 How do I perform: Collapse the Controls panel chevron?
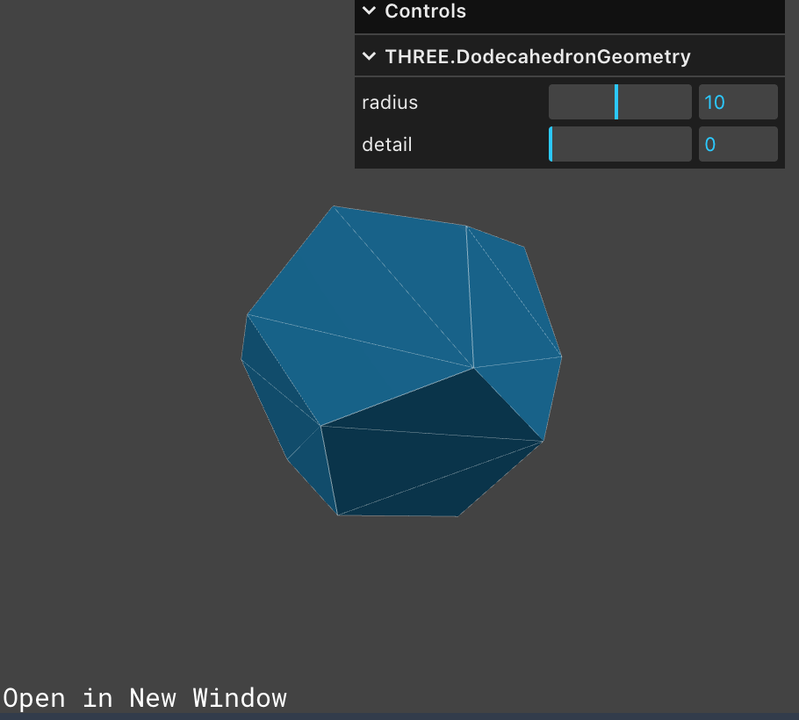pyautogui.click(x=369, y=11)
